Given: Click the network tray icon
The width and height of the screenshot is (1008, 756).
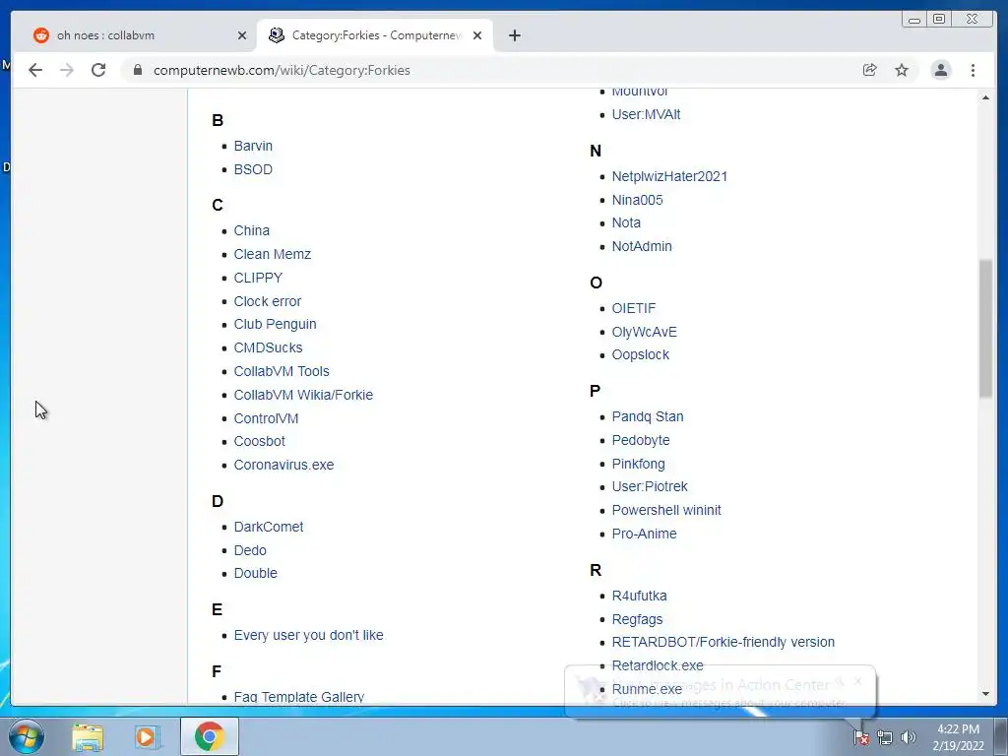Looking at the screenshot, I should (885, 737).
